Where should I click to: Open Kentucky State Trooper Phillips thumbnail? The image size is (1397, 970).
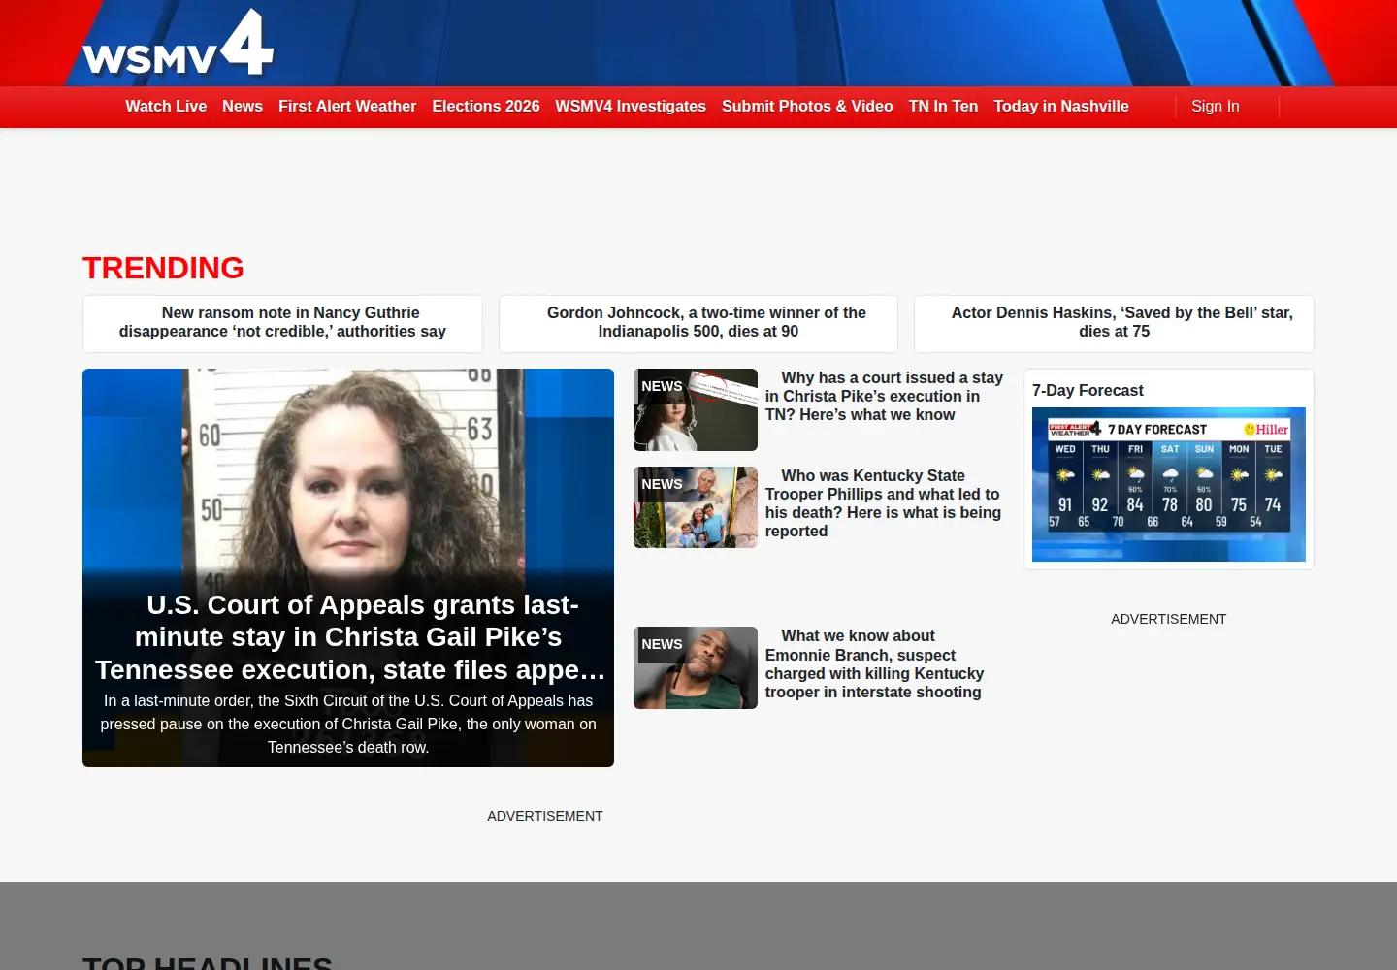point(696,507)
